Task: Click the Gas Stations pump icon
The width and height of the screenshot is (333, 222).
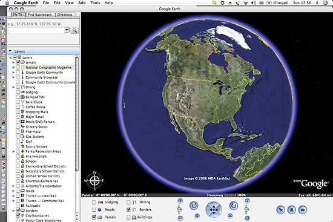Action: click(x=22, y=136)
